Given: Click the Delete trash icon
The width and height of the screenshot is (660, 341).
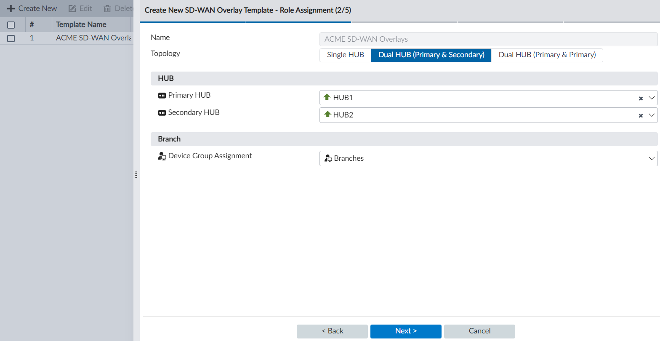Looking at the screenshot, I should 107,8.
